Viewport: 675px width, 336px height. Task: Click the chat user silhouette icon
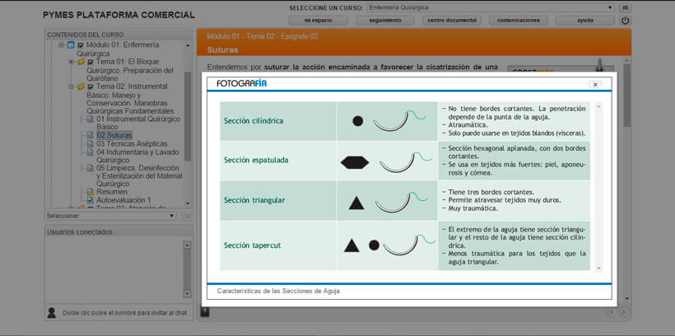[x=52, y=313]
